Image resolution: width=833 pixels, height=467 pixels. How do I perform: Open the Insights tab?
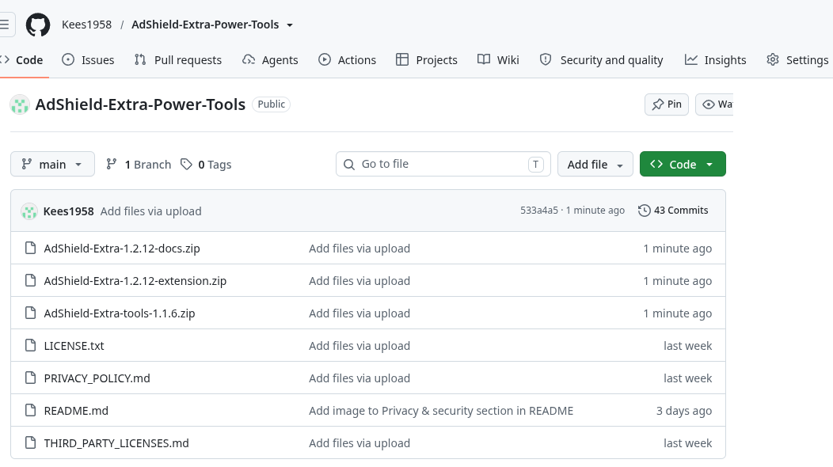pyautogui.click(x=715, y=60)
